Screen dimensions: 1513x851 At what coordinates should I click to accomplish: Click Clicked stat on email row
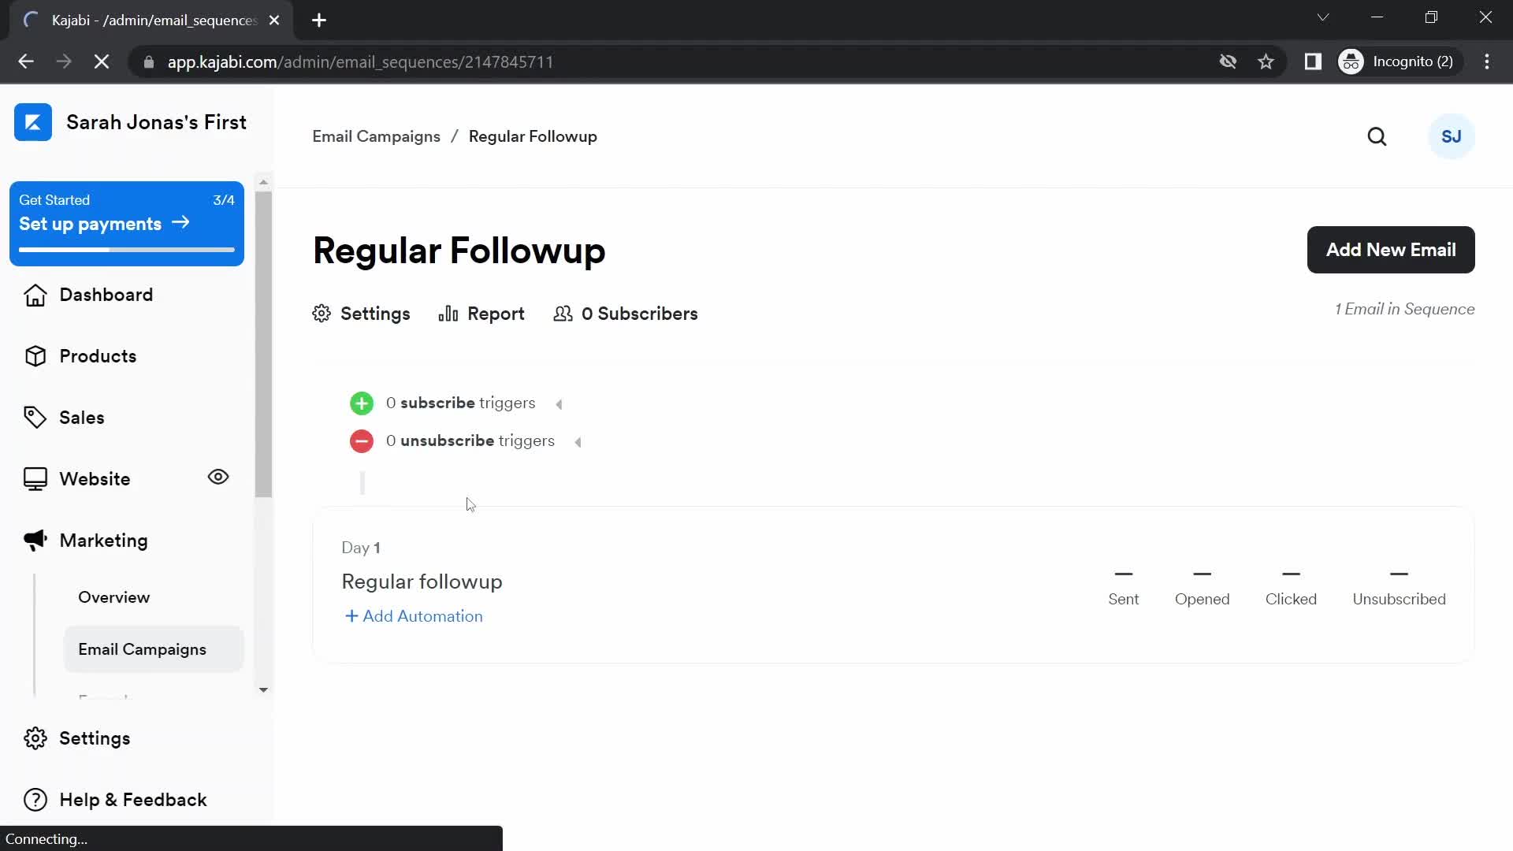tap(1291, 588)
